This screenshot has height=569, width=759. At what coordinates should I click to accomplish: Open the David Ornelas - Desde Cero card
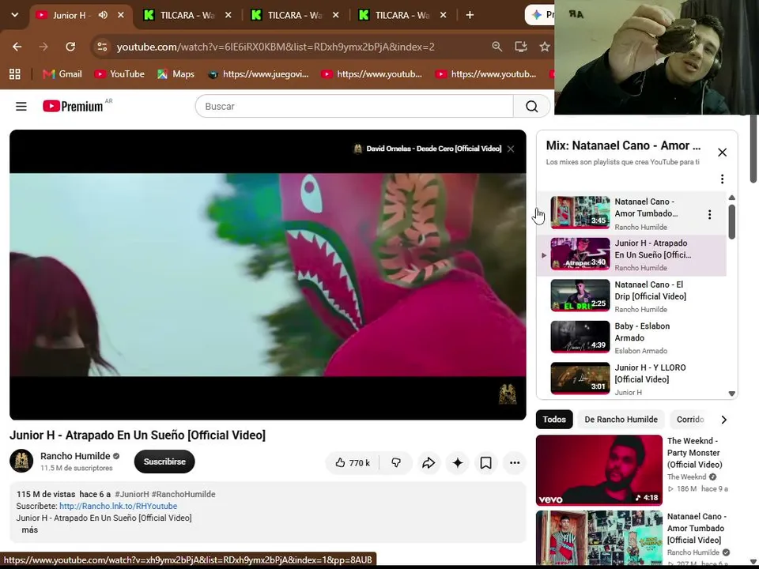(x=428, y=149)
